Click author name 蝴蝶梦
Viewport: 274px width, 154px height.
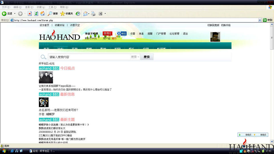[50, 114]
